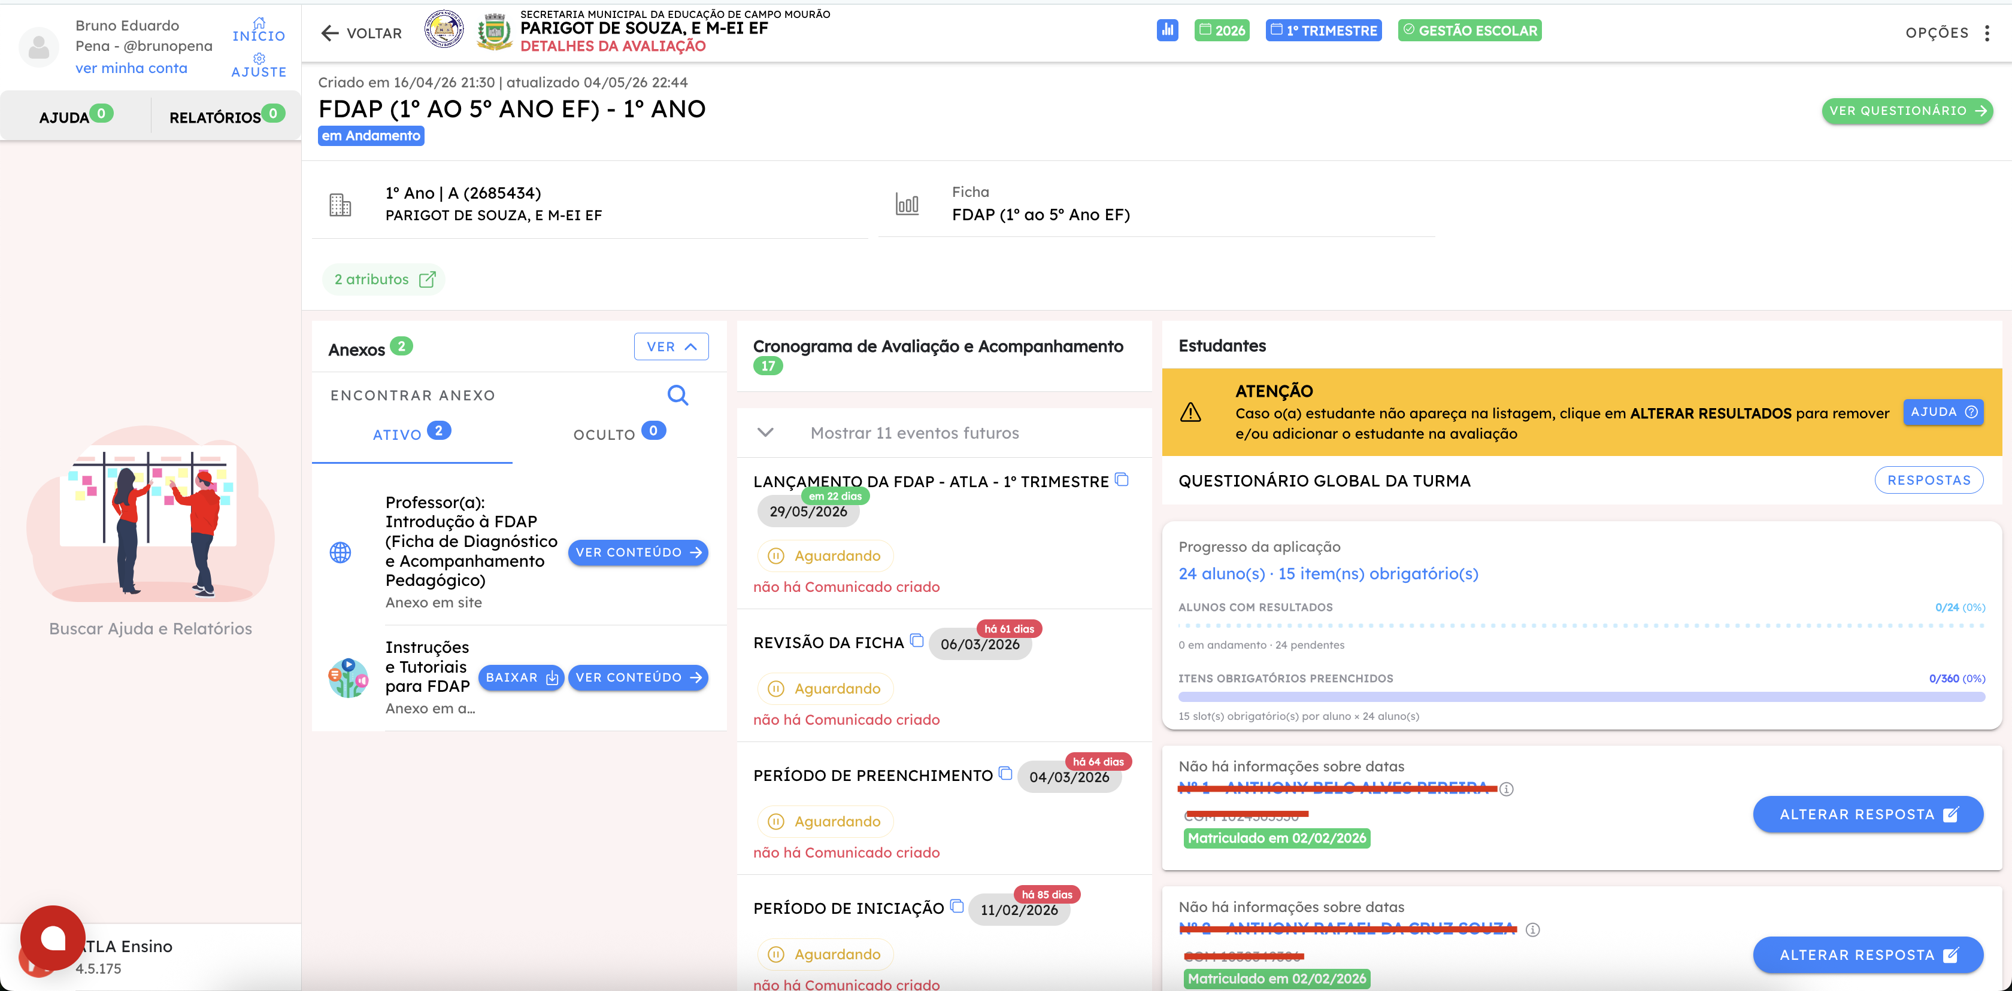Click the blue bar chart statistics icon
2012x991 pixels.
pos(1167,31)
